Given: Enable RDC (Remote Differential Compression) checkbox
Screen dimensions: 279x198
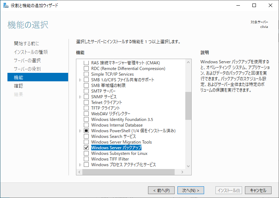Looking at the screenshot, I should 86,69.
